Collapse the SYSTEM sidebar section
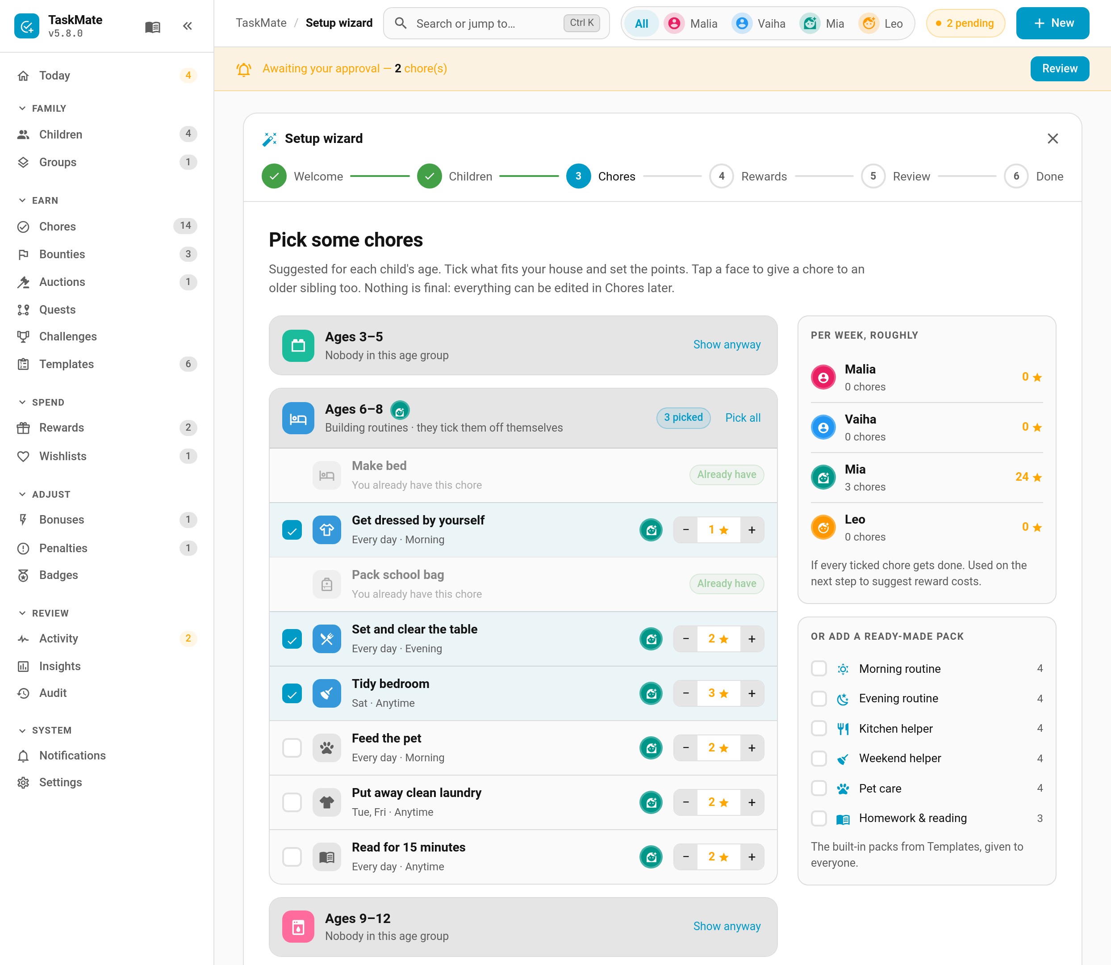Screen dimensions: 1111x965 pos(45,730)
